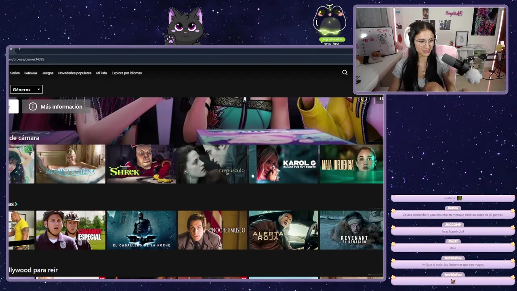Close the browser tab with the X
This screenshot has width=517, height=291.
[x=11, y=49]
